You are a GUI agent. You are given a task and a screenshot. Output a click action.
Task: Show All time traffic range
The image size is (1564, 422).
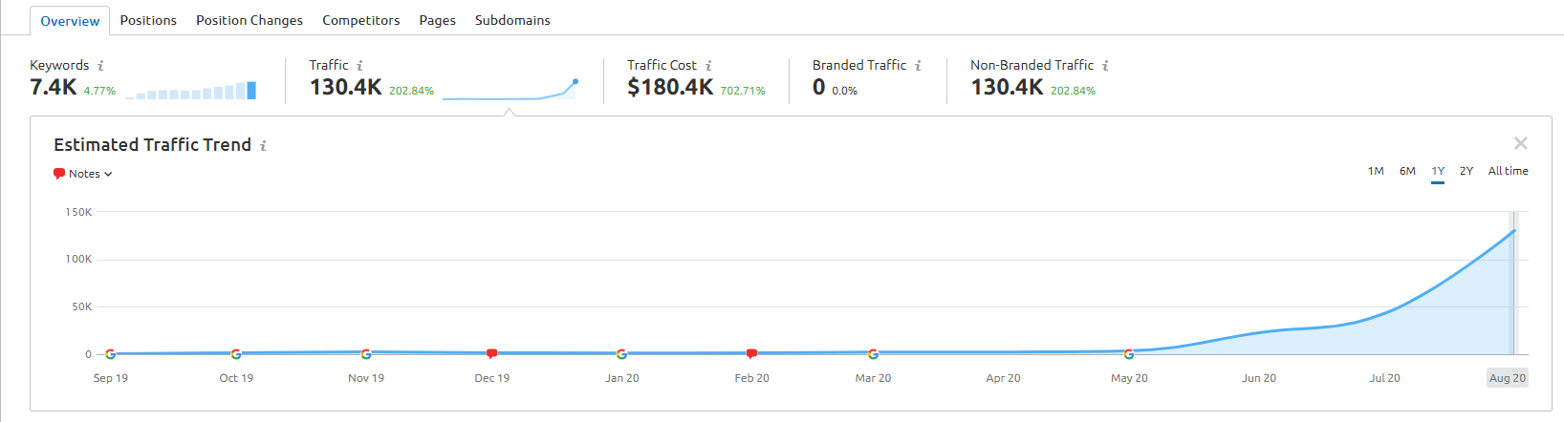1508,171
